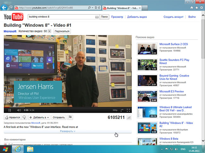Click the Нравится like button
205x153 pixels.
pos(13,117)
